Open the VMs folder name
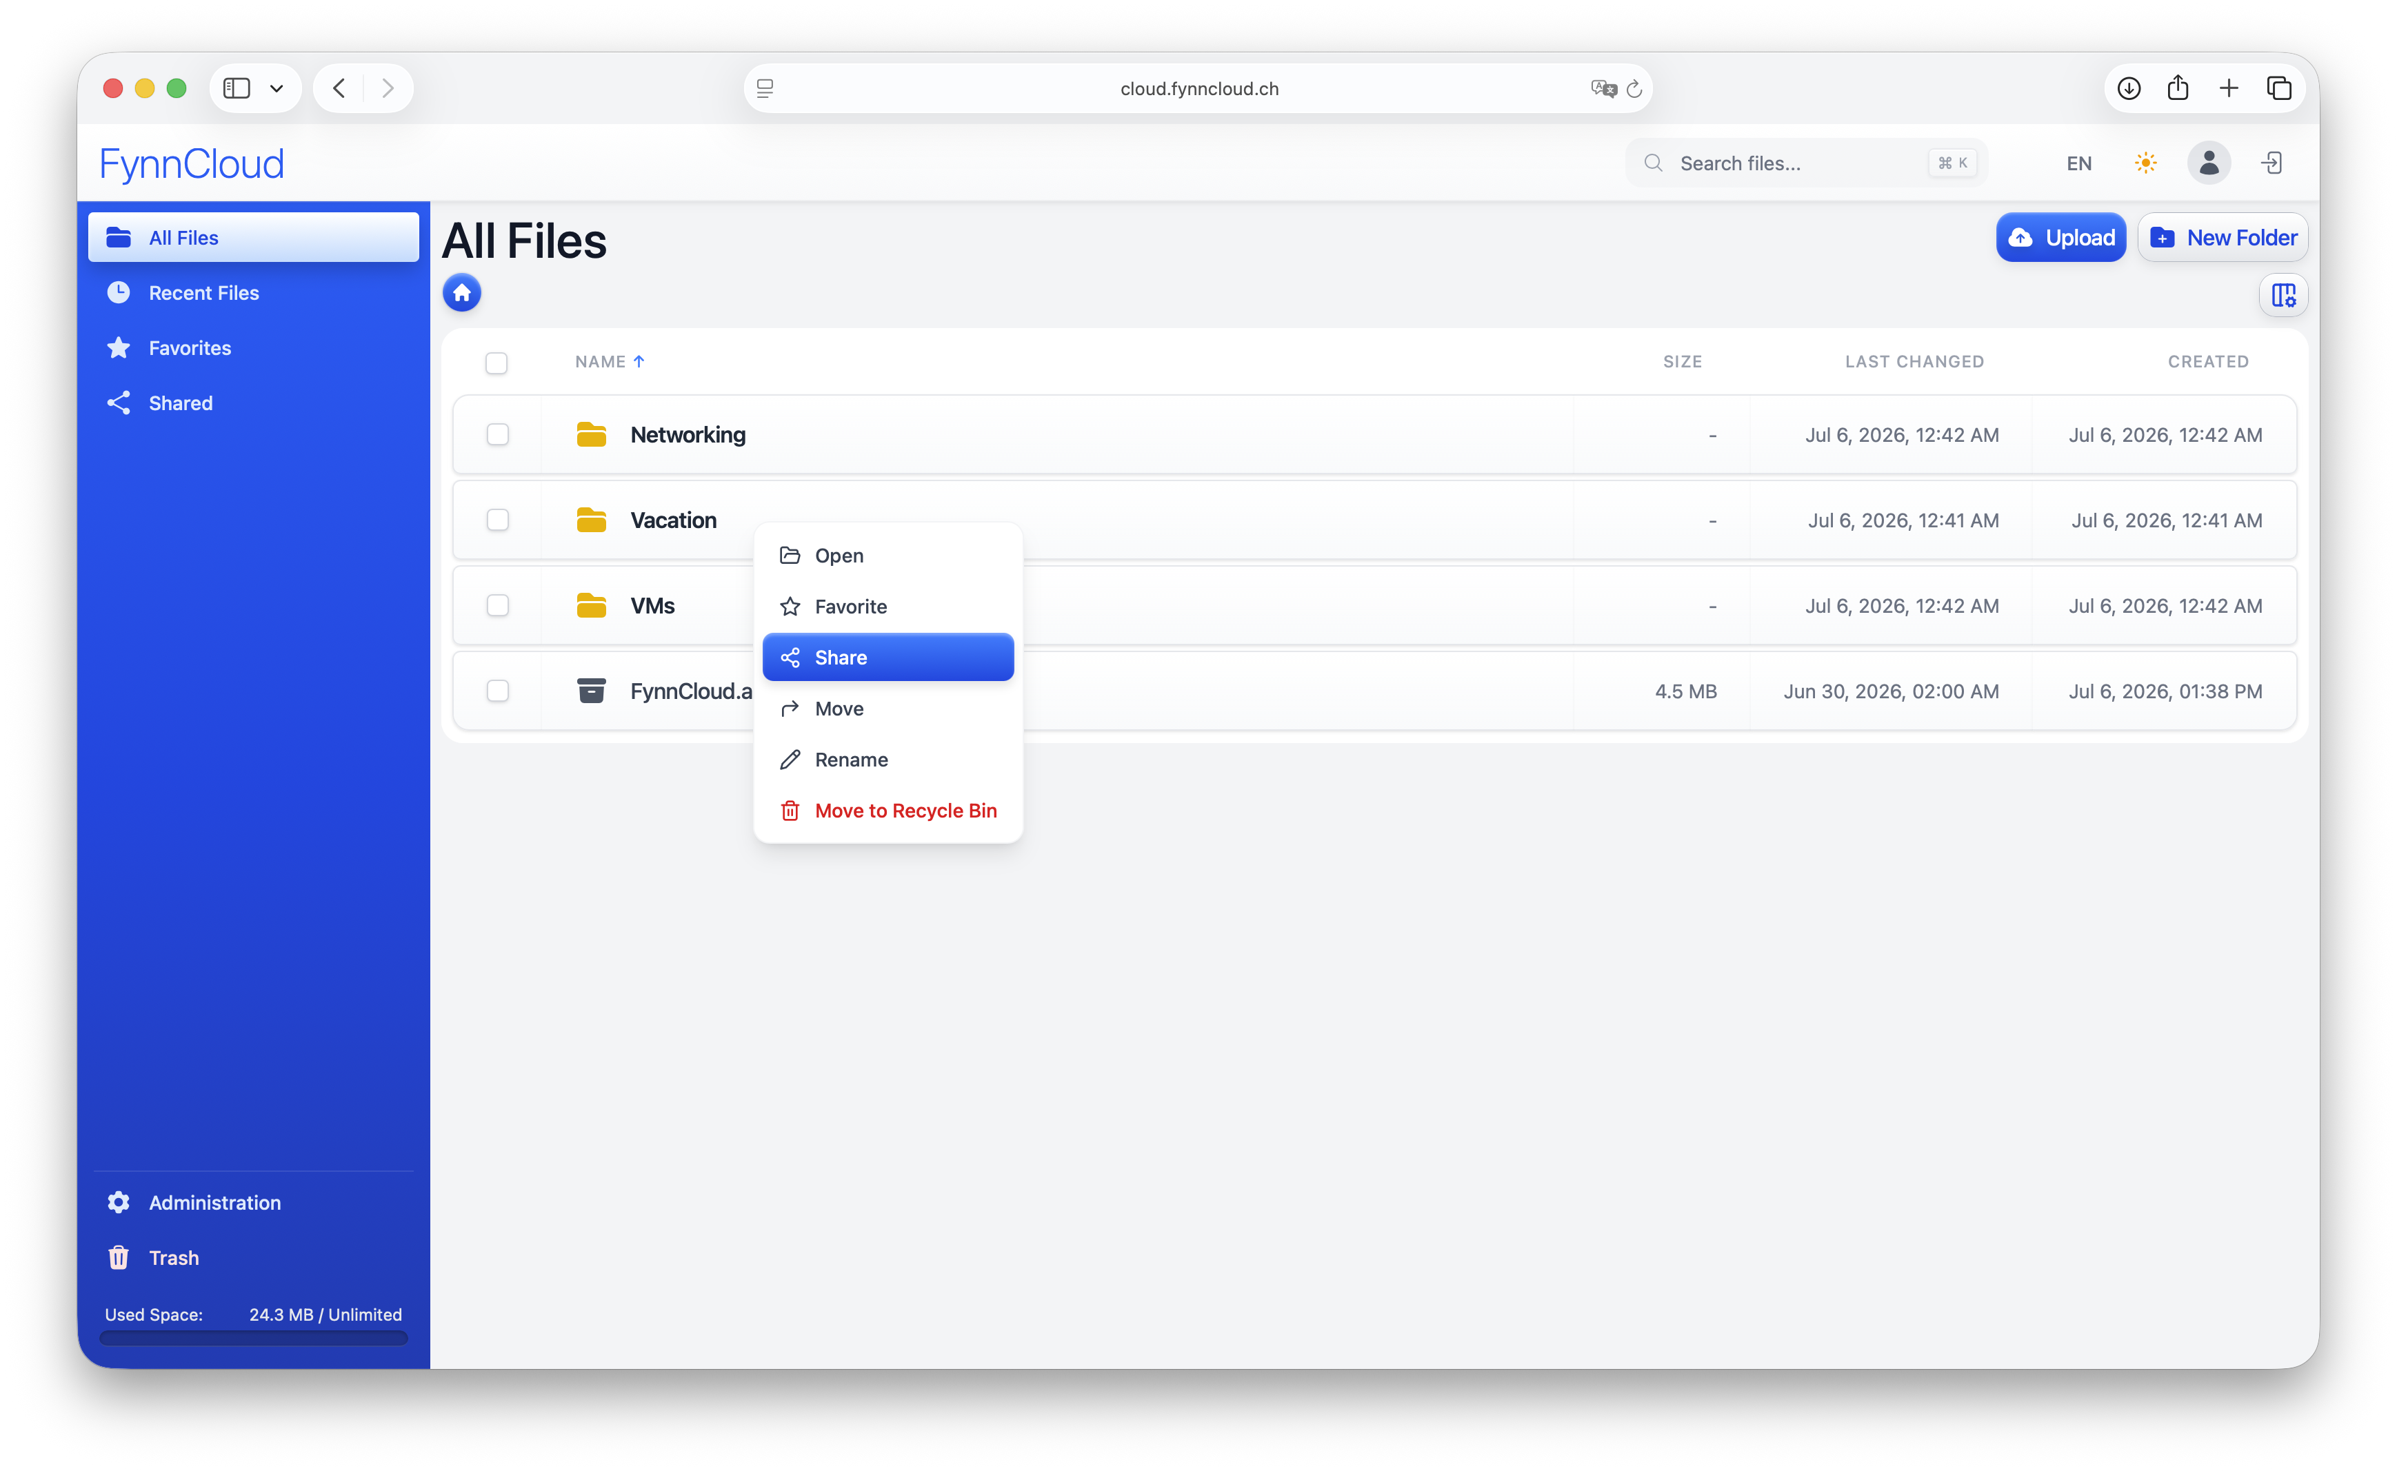Viewport: 2397px width, 1471px height. (x=652, y=606)
